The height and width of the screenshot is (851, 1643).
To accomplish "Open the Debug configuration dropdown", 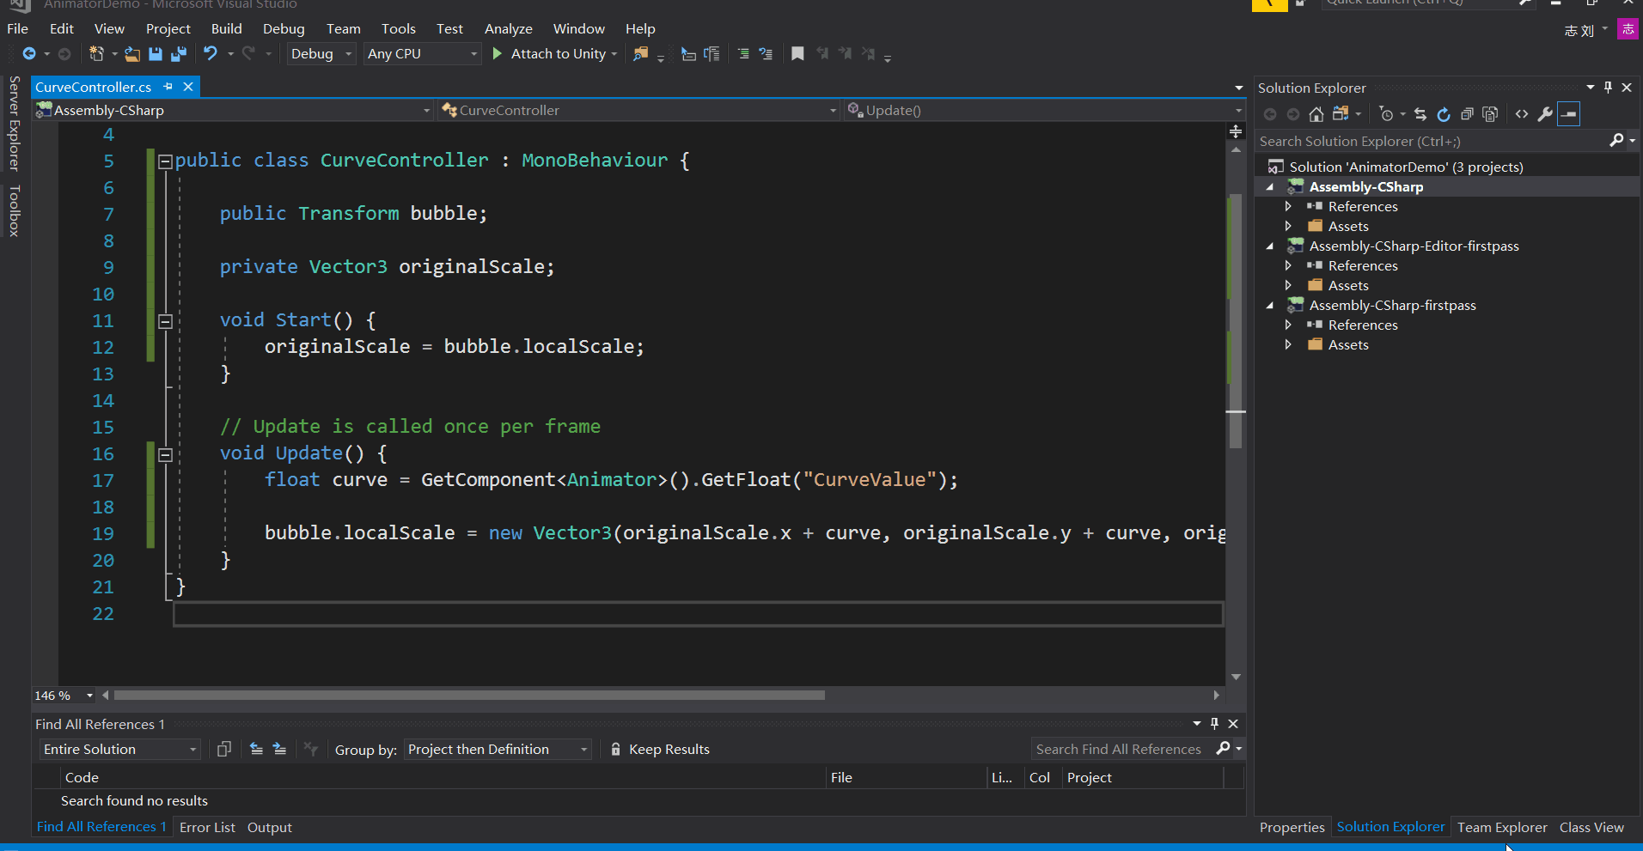I will (x=321, y=54).
